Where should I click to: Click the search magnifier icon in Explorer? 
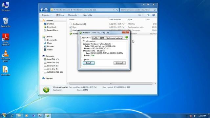pyautogui.click(x=155, y=10)
